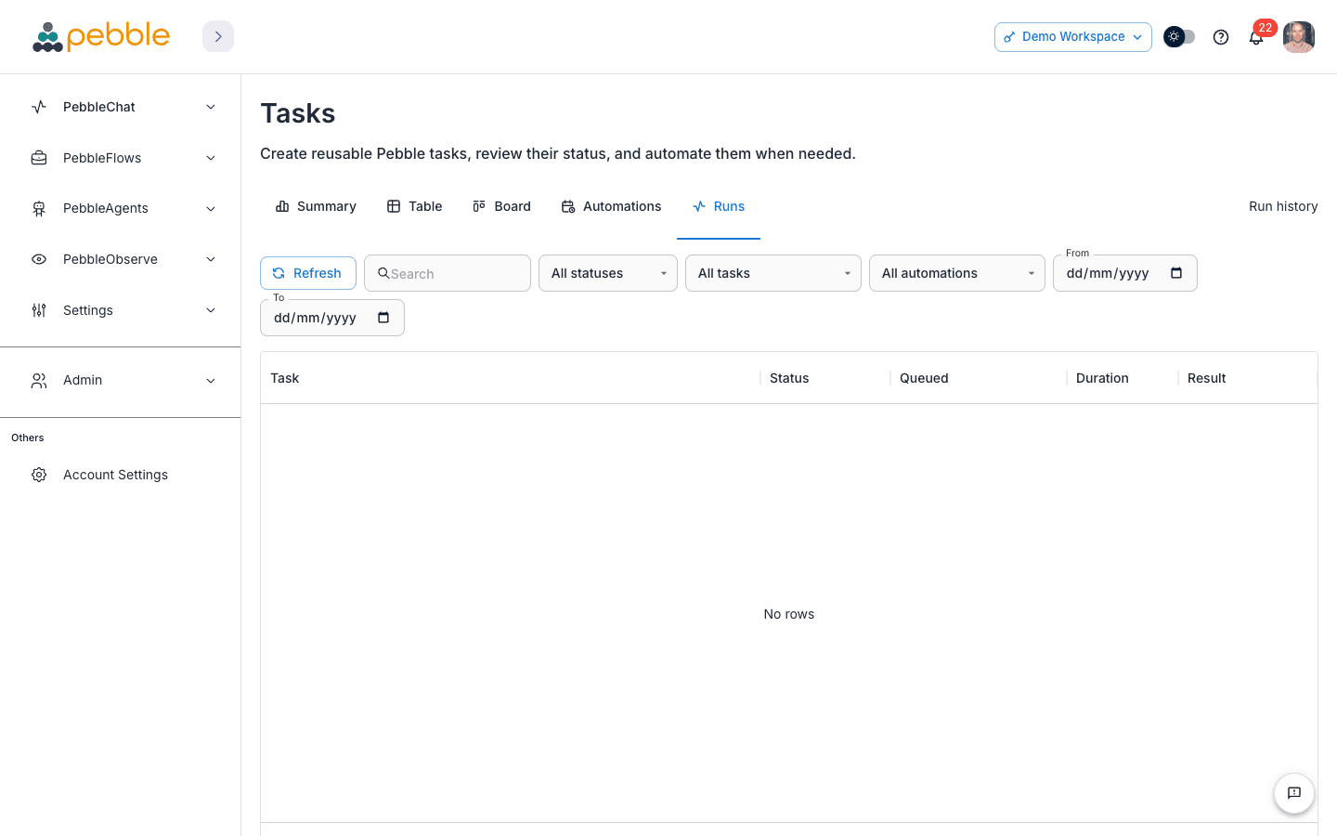The image size is (1337, 836).
Task: Expand the Admin chevron
Action: [x=211, y=381]
